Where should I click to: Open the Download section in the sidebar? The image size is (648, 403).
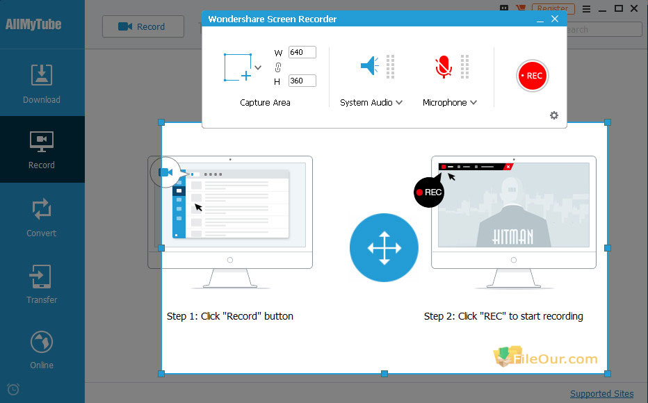tap(42, 84)
